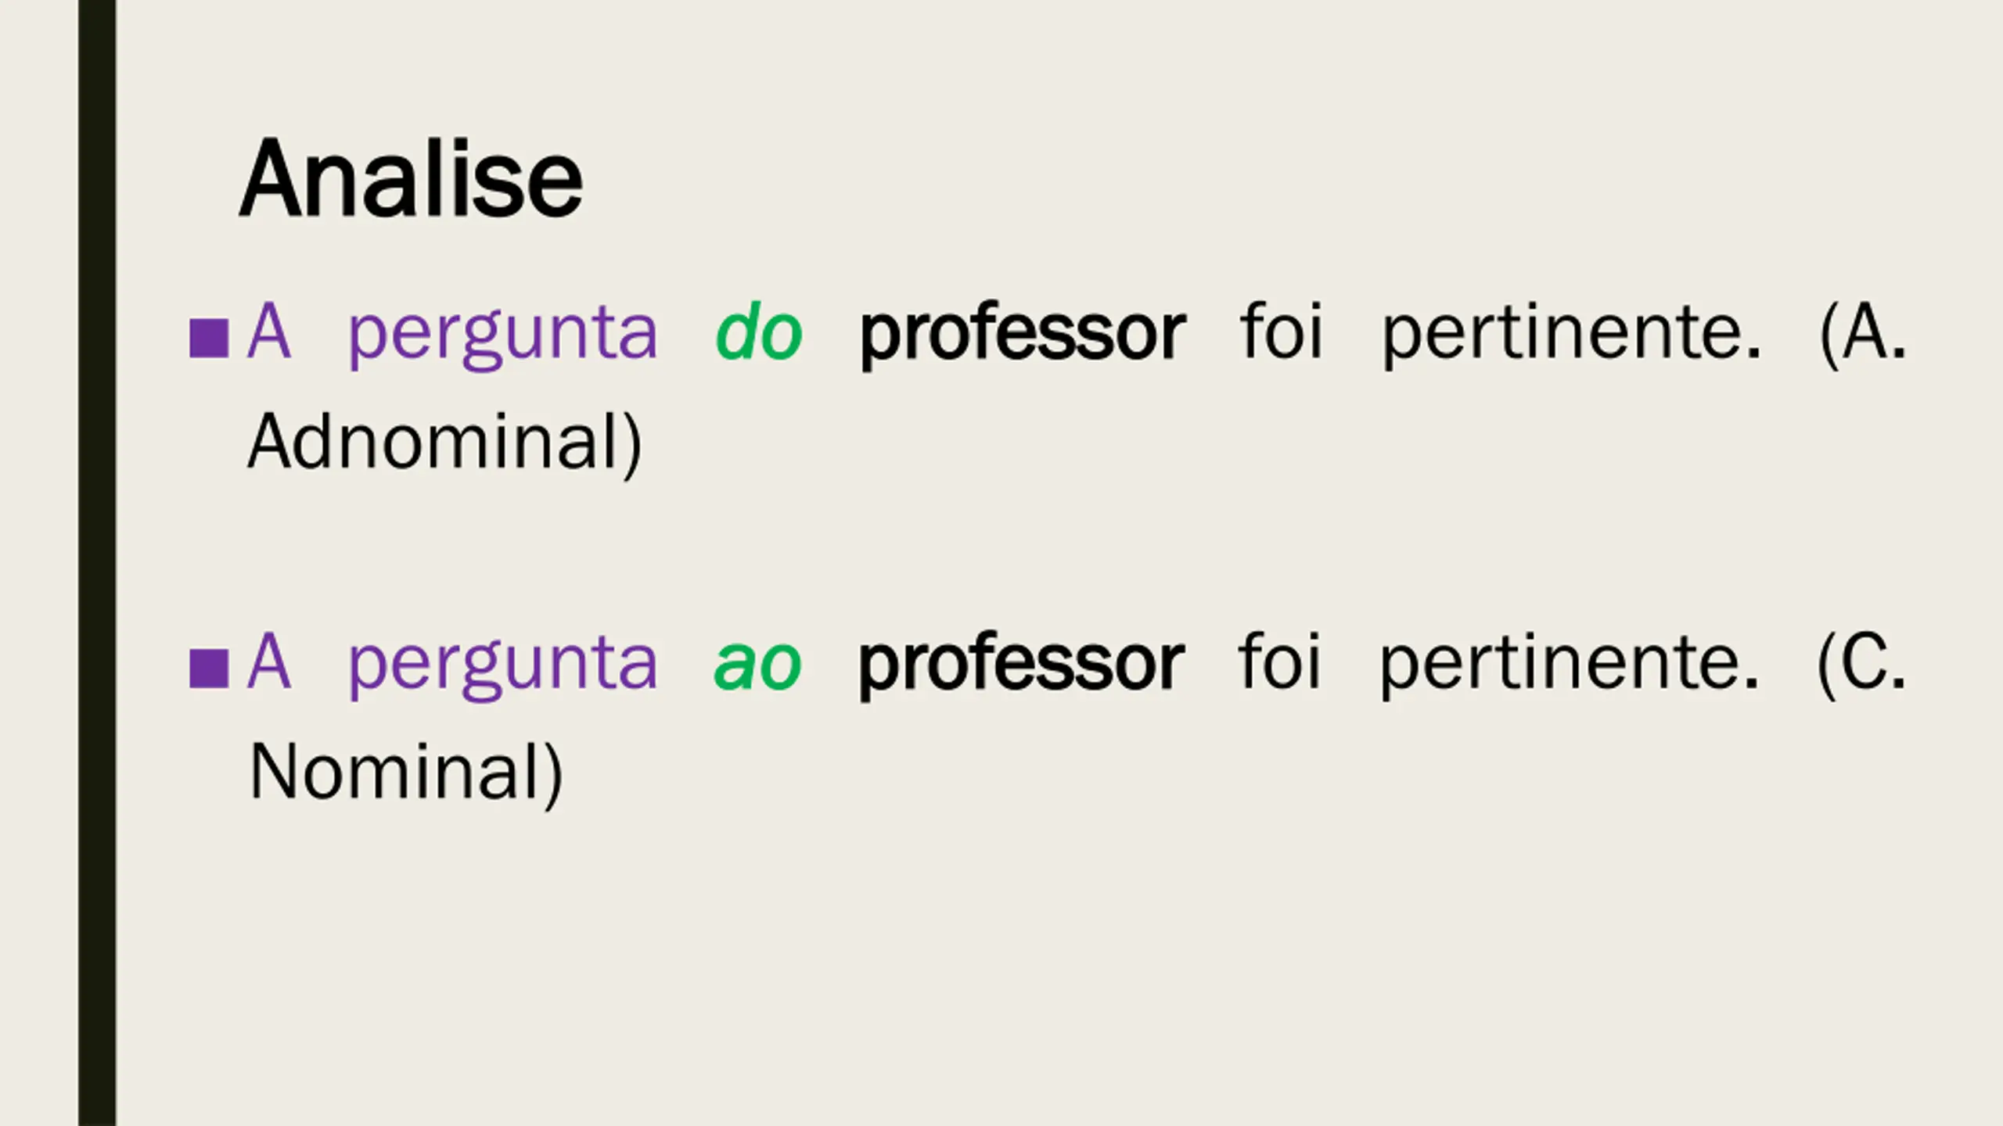Click the slide title 'Analise'
Viewport: 2003px width, 1126px height.
point(412,180)
